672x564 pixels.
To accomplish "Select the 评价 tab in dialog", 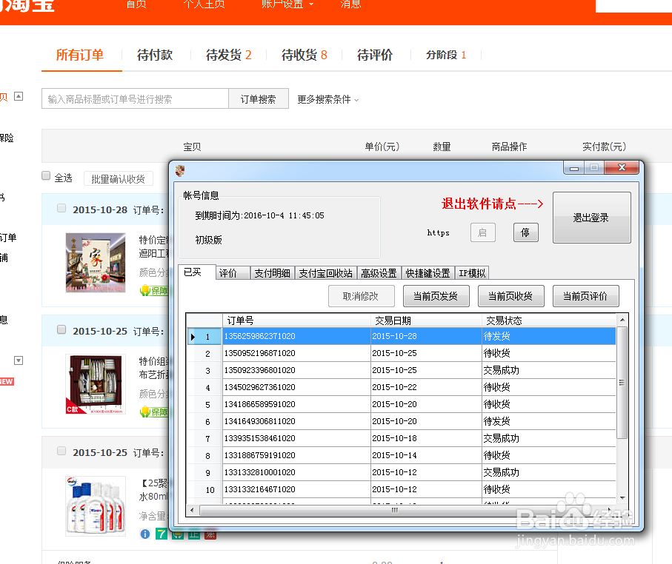I will [x=233, y=273].
